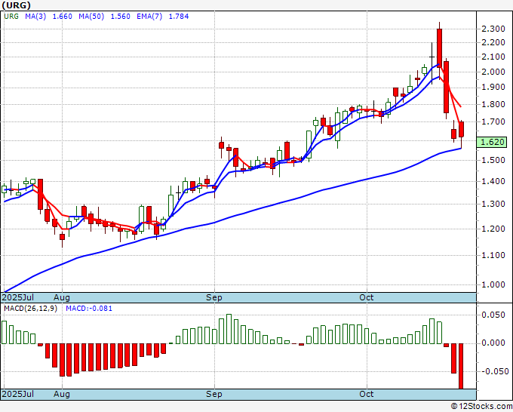Click the 1.400 price axis label
Viewport: 513px width, 412px height.
coord(493,181)
